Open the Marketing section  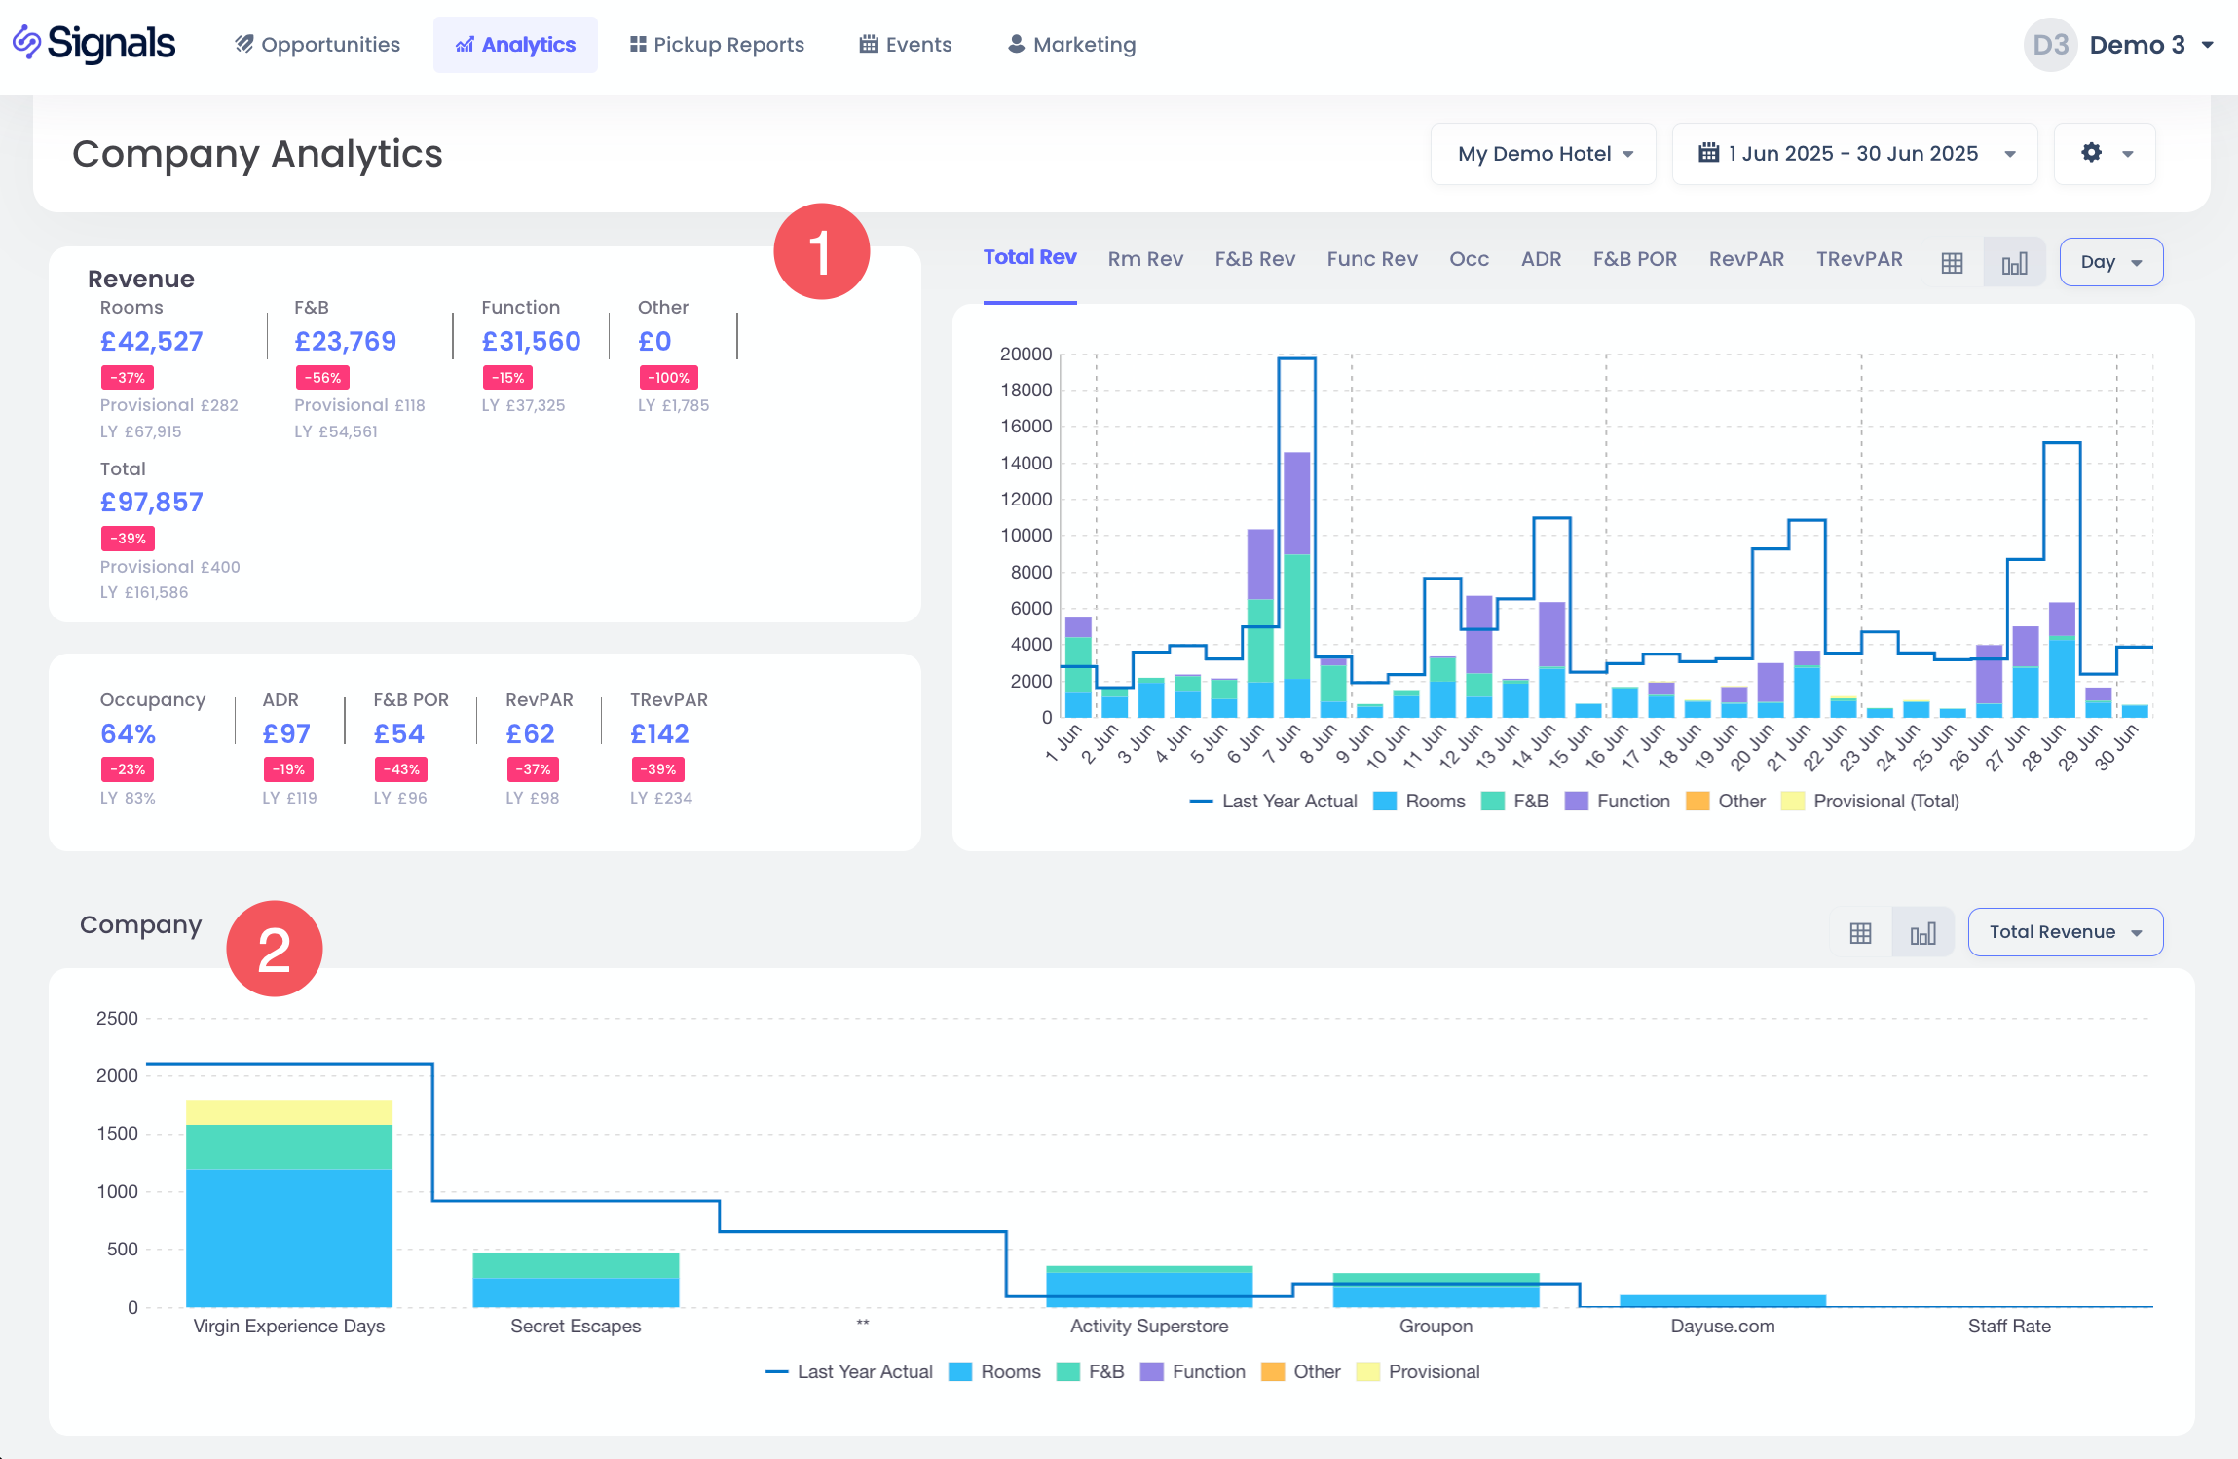[x=1071, y=45]
